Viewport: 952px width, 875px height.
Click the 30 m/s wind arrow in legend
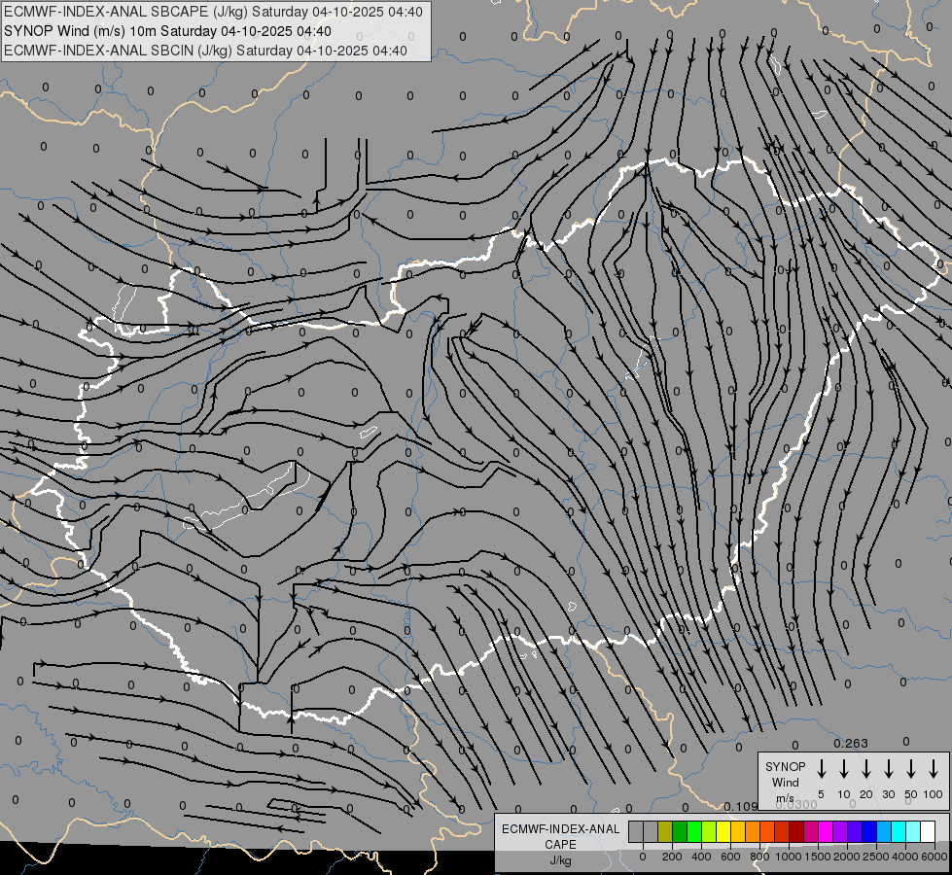pos(889,769)
